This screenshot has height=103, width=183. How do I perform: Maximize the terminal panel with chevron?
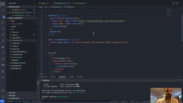point(178,77)
